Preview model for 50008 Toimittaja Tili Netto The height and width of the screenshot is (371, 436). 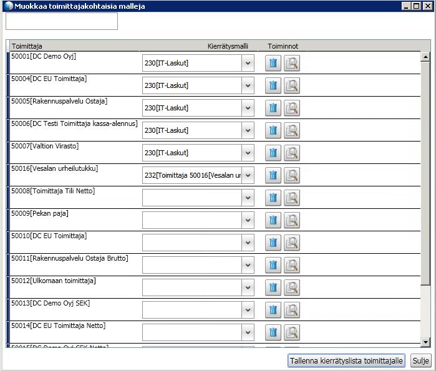[292, 198]
